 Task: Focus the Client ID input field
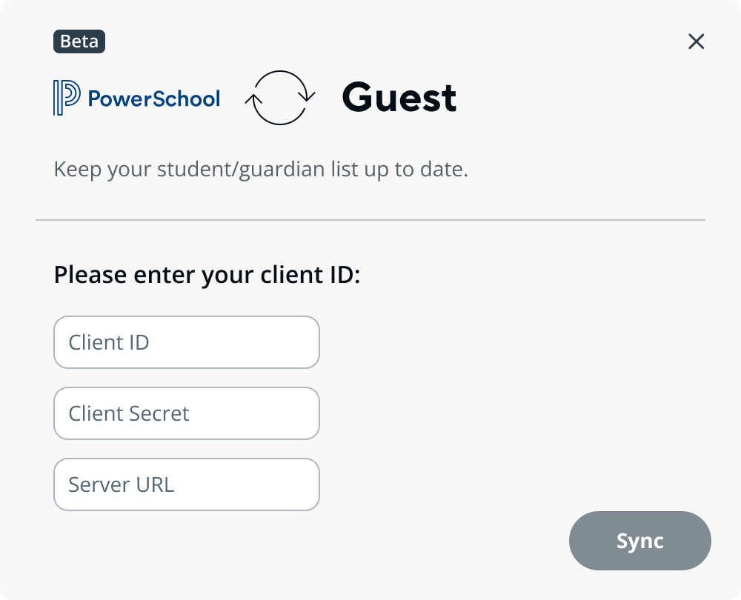pyautogui.click(x=187, y=342)
